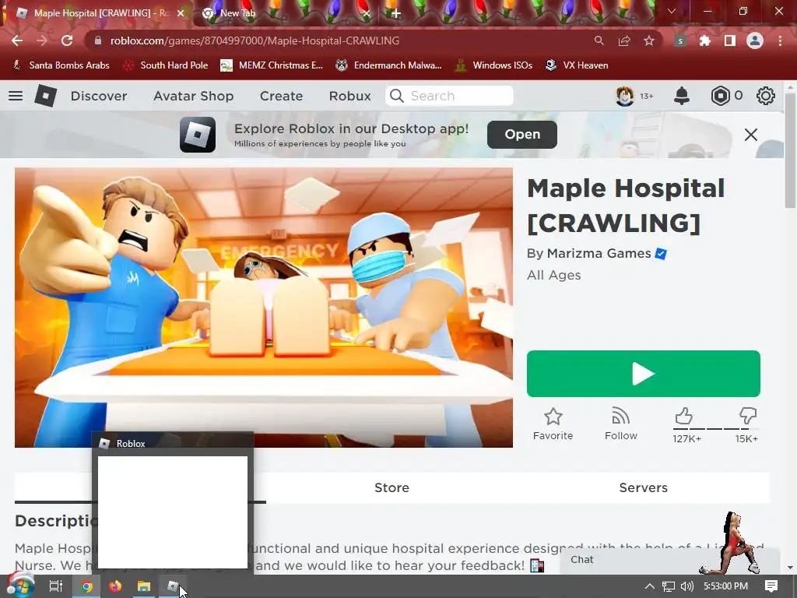Open the Store tab
Image resolution: width=797 pixels, height=598 pixels.
click(x=391, y=487)
